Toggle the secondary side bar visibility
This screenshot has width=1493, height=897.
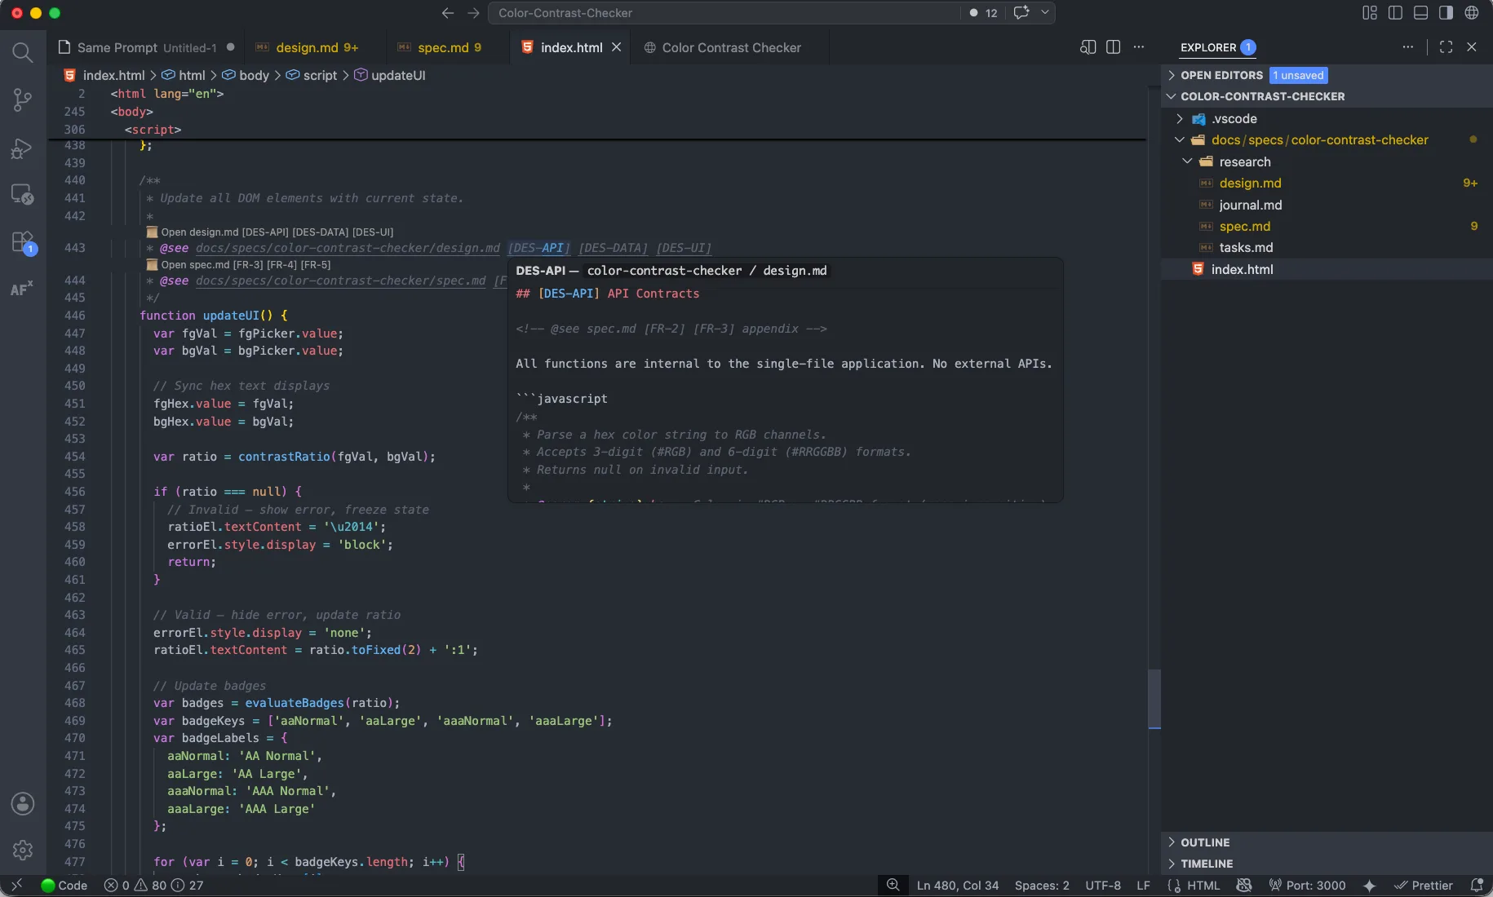[x=1446, y=13]
